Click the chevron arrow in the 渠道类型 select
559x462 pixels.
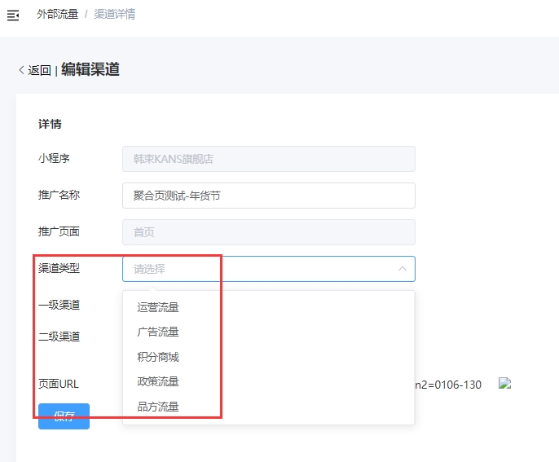tap(403, 268)
